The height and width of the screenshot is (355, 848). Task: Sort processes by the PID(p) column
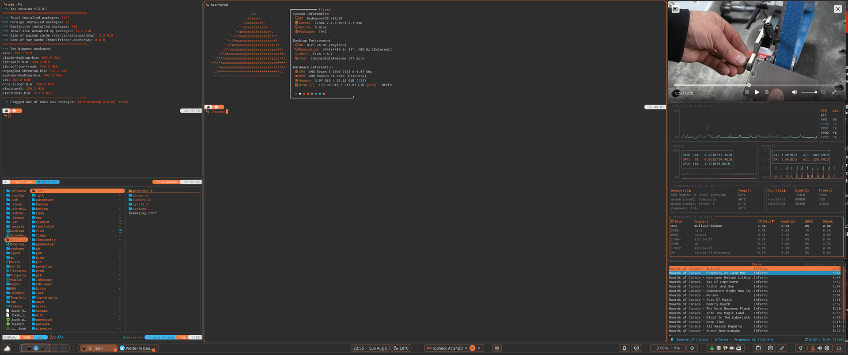tap(677, 222)
